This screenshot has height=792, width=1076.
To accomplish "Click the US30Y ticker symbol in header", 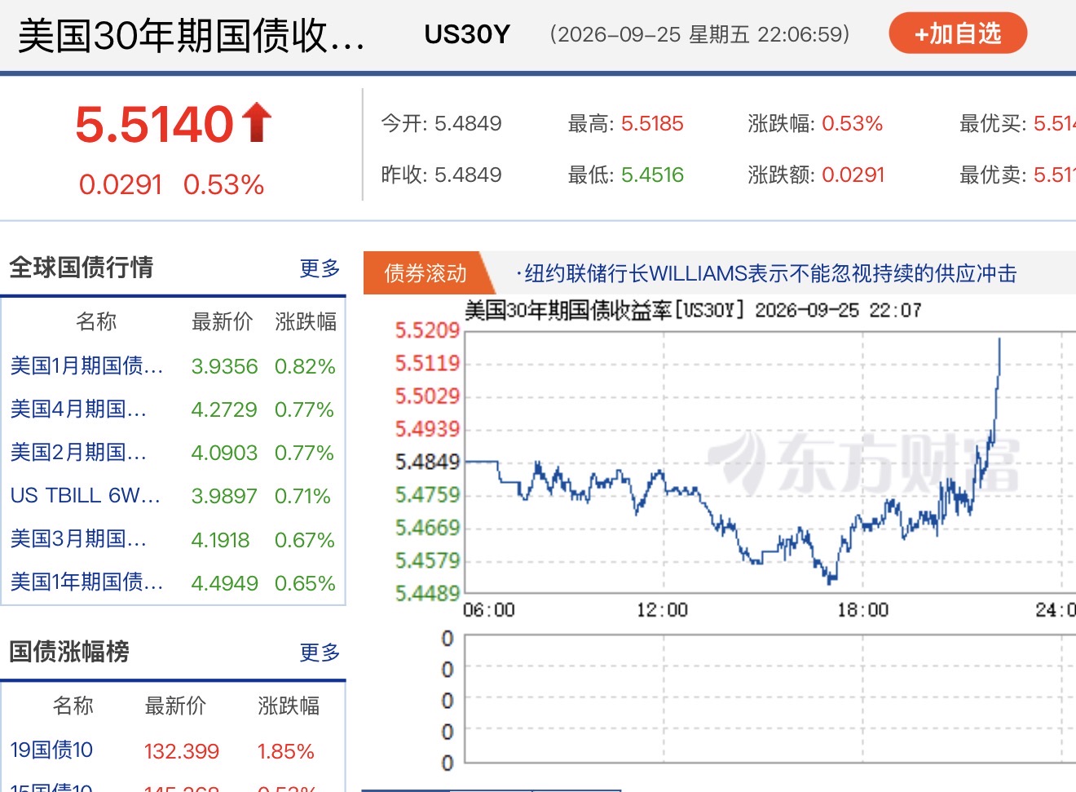I will pyautogui.click(x=467, y=34).
